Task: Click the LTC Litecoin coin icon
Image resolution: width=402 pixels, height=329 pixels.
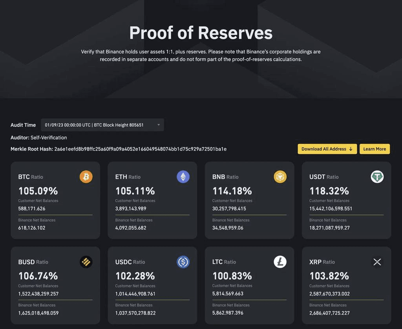Action: (280, 262)
